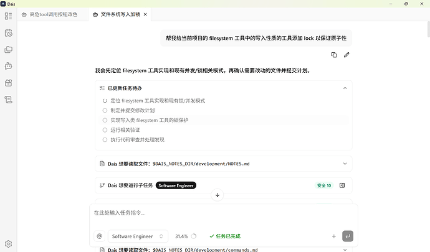Jump to bottom with down arrow button
Image resolution: width=430 pixels, height=252 pixels.
[x=217, y=195]
